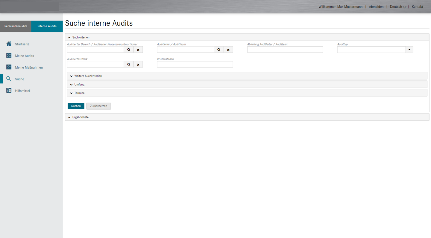Click the Hilfsmittel sidebar icon
The image size is (431, 238).
click(9, 90)
